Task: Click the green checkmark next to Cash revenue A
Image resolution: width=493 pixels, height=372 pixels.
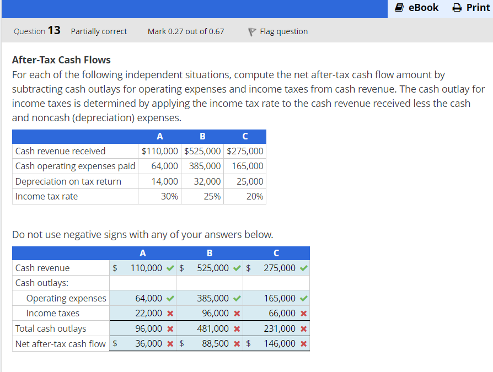Action: point(169,268)
